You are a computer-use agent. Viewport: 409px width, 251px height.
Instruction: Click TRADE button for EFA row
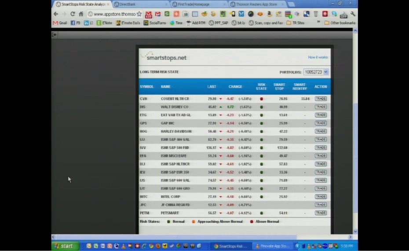point(321,156)
